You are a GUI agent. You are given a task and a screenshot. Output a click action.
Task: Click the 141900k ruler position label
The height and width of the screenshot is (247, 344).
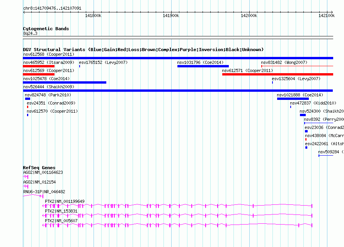[x=171, y=15]
